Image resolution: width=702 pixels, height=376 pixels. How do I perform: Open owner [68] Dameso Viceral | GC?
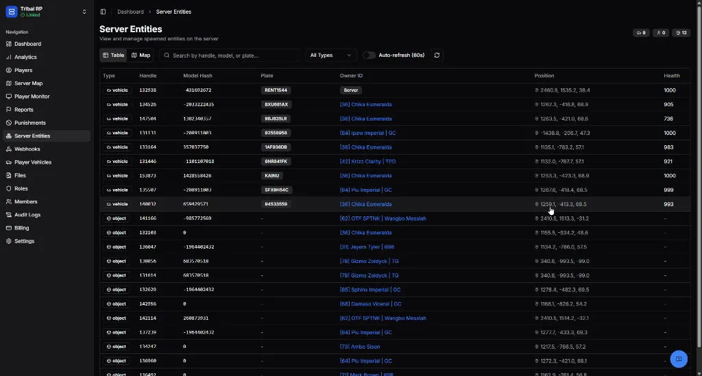pos(370,304)
